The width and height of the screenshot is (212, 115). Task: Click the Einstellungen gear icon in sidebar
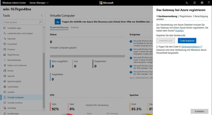[x=5, y=113]
